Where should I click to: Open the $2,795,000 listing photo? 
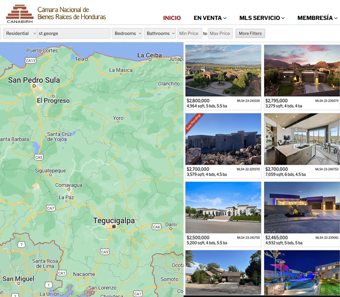click(302, 70)
